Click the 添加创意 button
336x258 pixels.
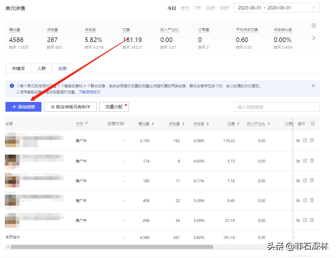[x=23, y=107]
